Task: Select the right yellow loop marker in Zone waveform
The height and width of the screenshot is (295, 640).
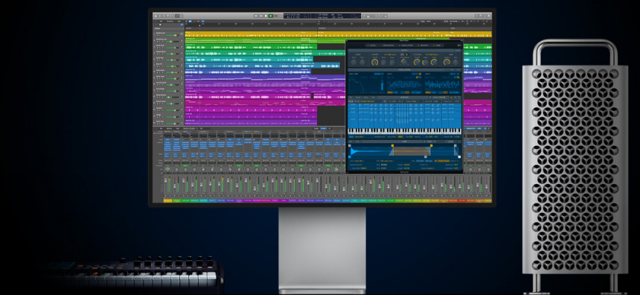Action: point(431,145)
